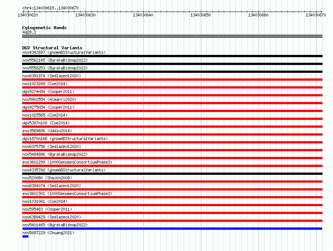
Task: Click the red bar under nsv1015565
Action: [x=172, y=119]
